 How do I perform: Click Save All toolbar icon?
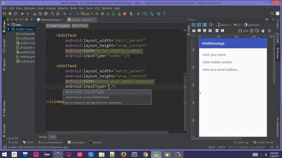pyautogui.click(x=10, y=14)
